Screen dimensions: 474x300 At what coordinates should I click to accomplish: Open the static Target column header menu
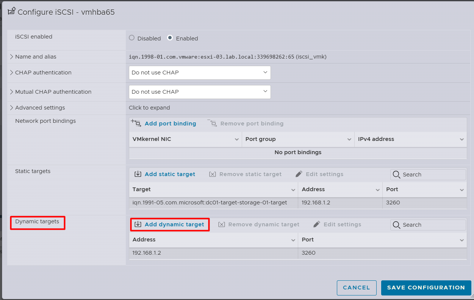click(x=293, y=190)
